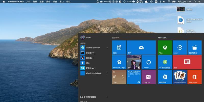204x102 pixels.
Task: Open the Apple menu
Action: [x=4, y=2]
